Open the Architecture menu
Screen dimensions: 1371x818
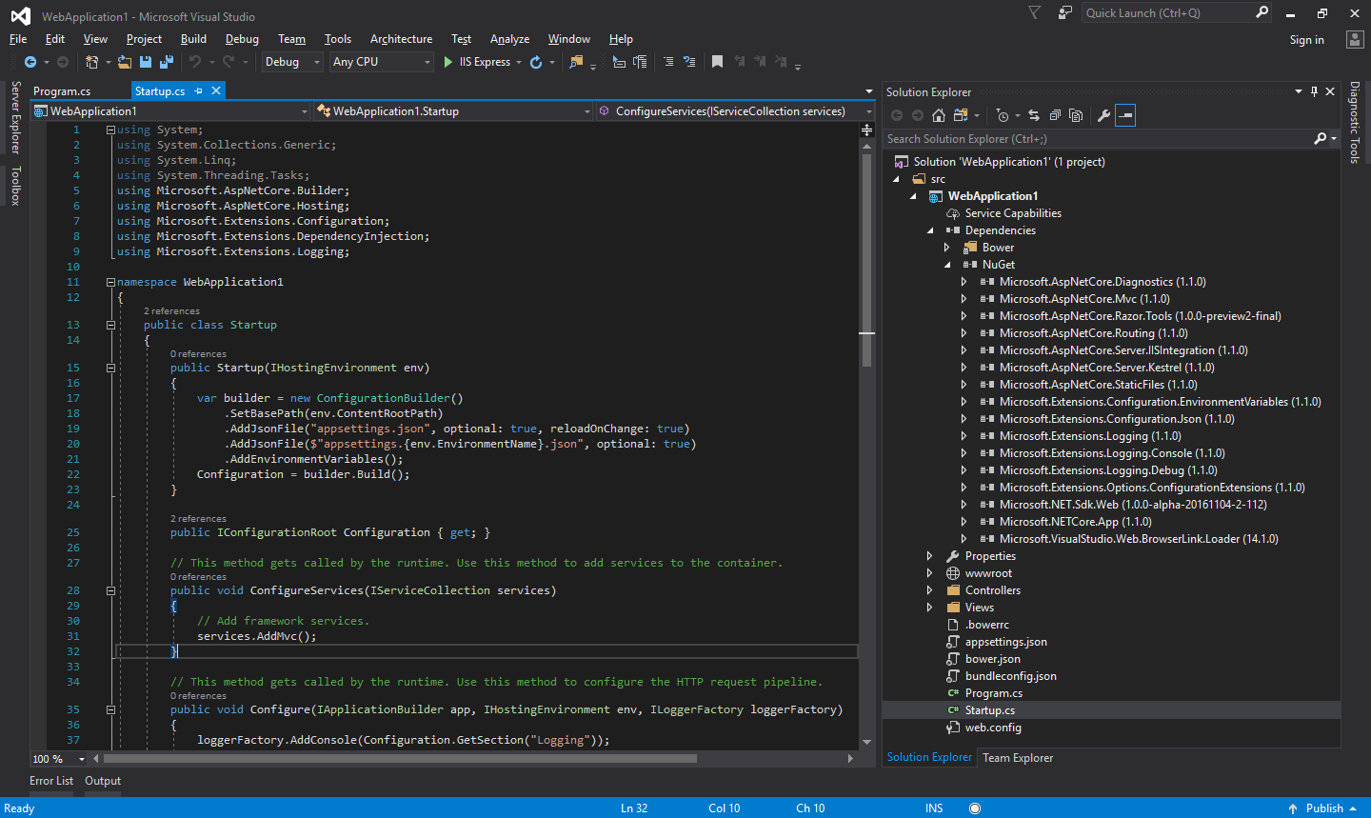pyautogui.click(x=401, y=39)
